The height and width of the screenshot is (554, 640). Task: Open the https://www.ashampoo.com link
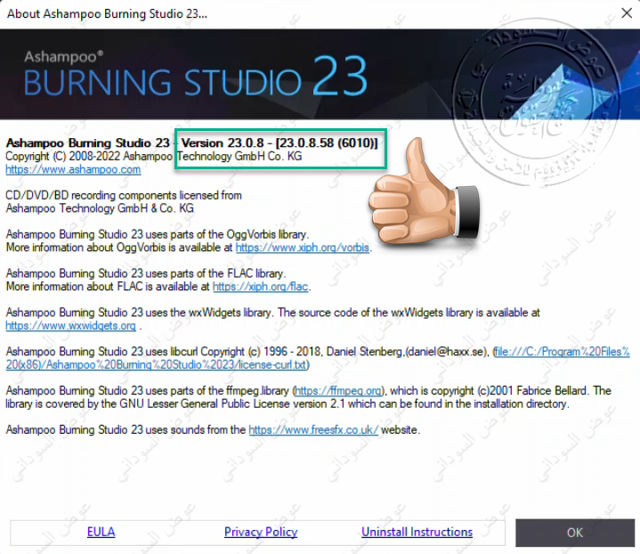point(73,169)
